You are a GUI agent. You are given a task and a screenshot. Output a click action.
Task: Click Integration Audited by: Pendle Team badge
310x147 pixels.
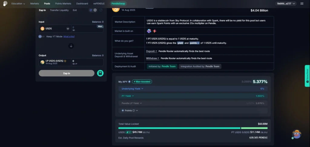click(200, 66)
